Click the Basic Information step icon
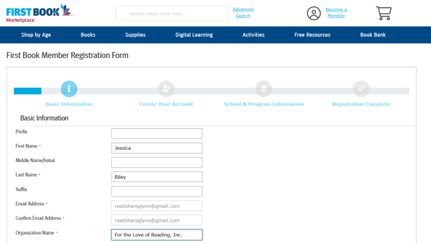 [x=69, y=89]
